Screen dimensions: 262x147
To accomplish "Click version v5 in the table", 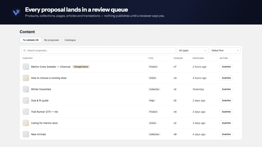I will click(175, 101).
